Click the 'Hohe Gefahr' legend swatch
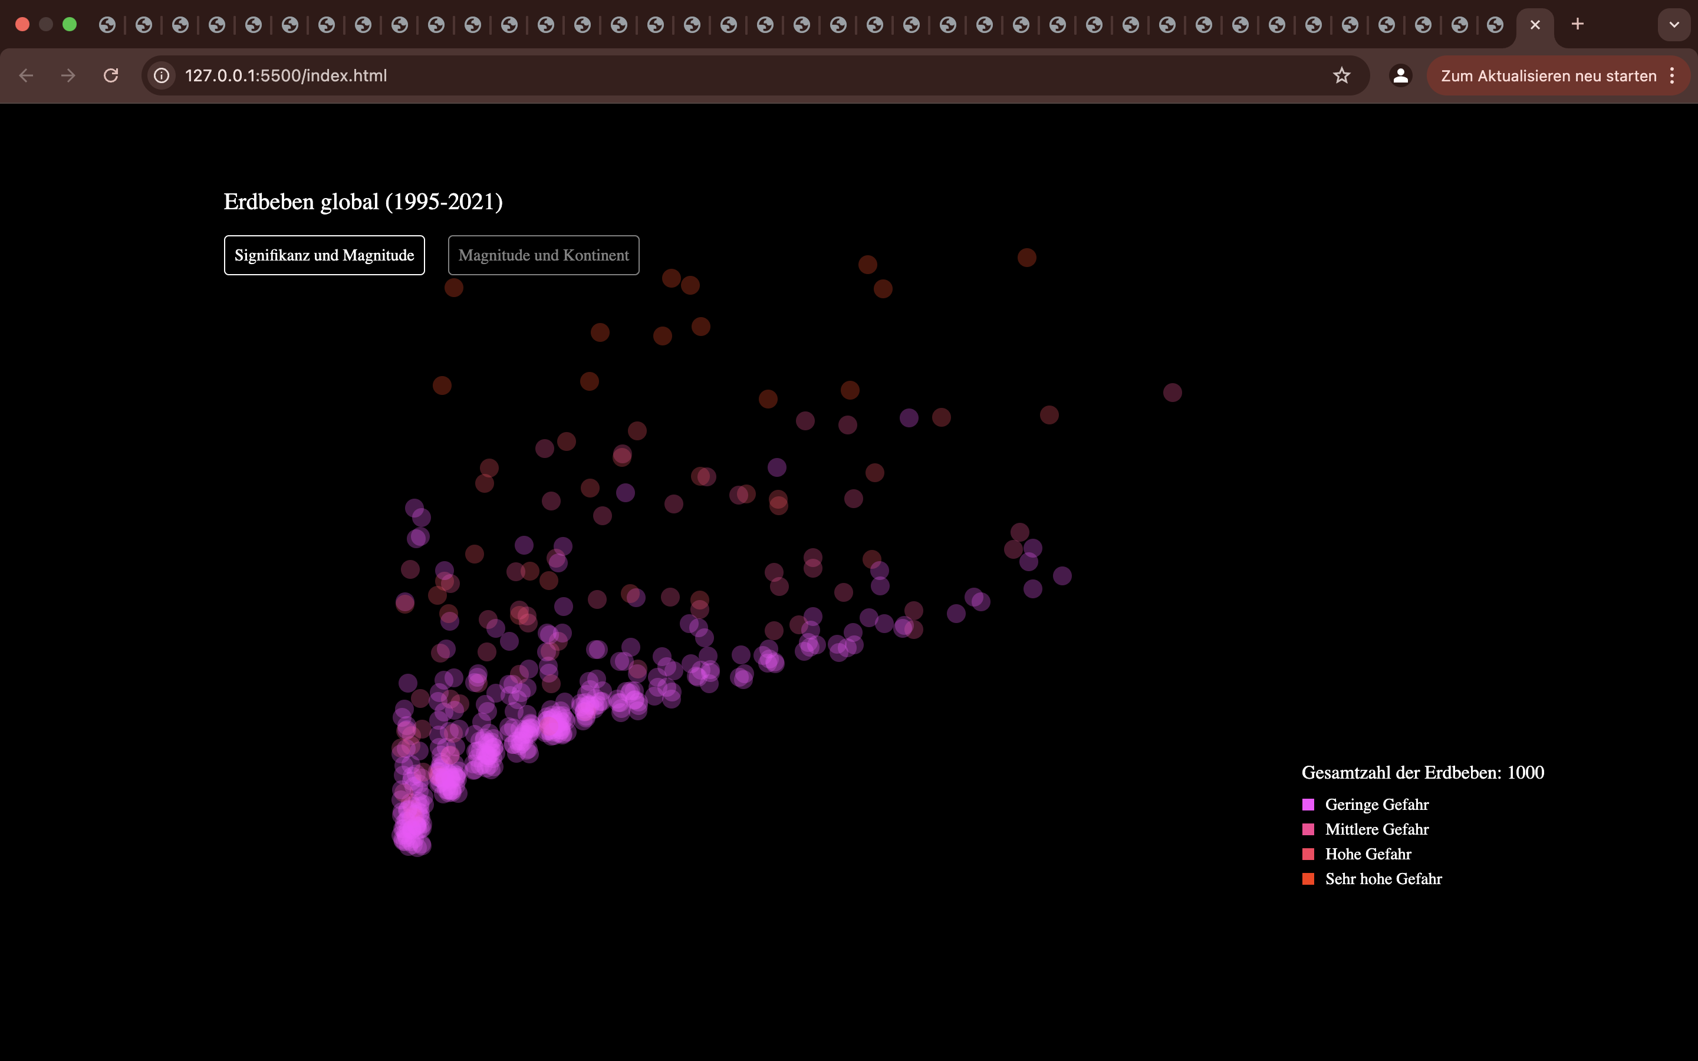Screen dimensions: 1698x1061 pyautogui.click(x=1308, y=854)
